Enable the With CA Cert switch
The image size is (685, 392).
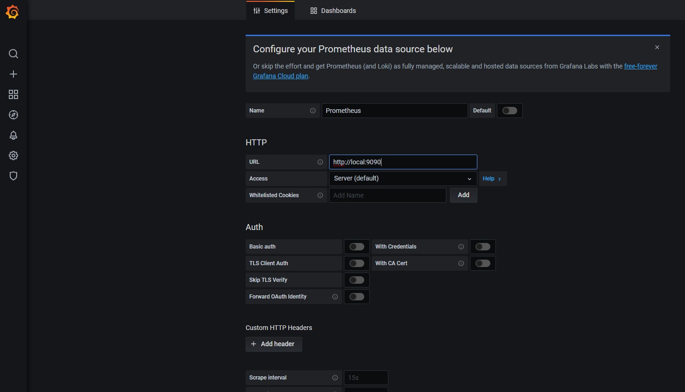[482, 263]
